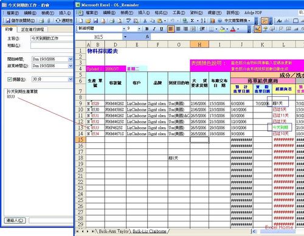
Task: Create a new workbook in Excel toolbar
Action: pyautogui.click(x=81, y=21)
